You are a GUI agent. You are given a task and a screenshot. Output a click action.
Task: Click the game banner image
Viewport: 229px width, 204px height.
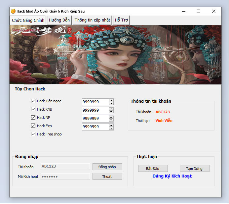[x=115, y=55]
